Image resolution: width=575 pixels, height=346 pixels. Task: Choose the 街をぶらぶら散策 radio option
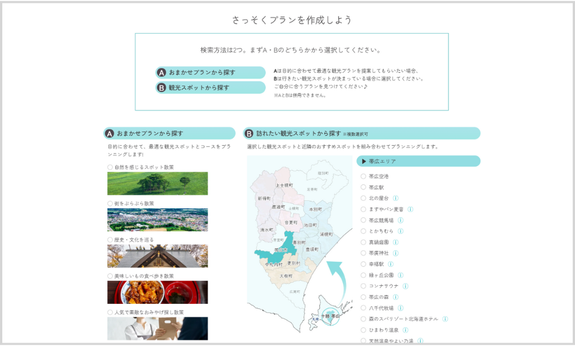pyautogui.click(x=110, y=203)
